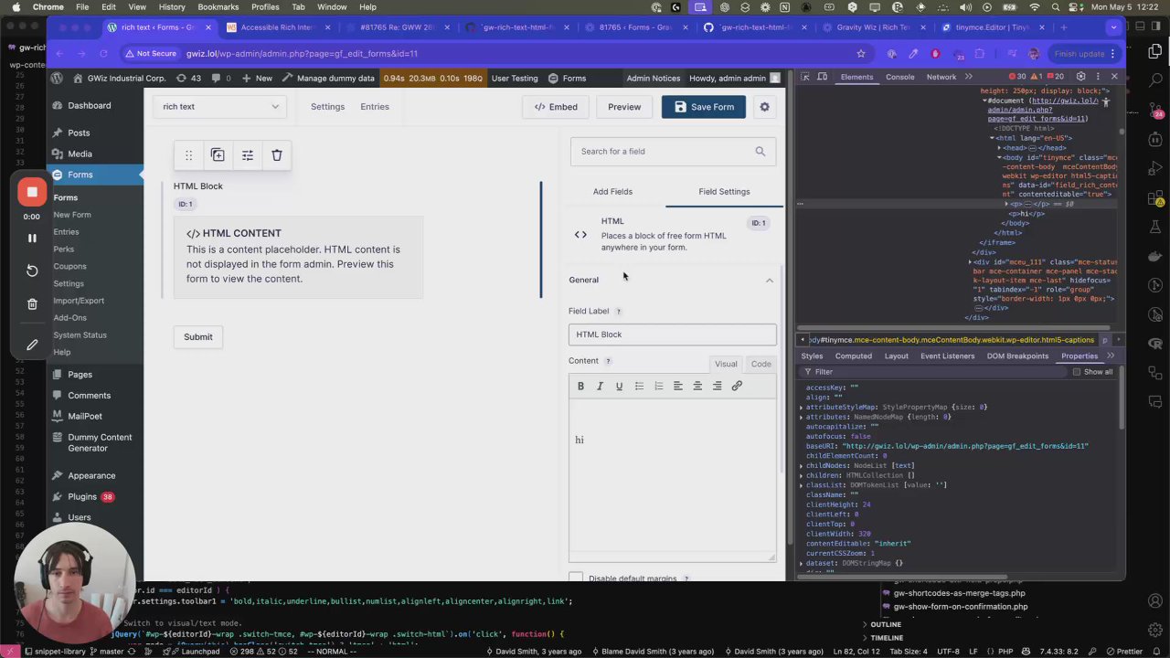
Task: Enable Disable default margins checkbox
Action: pyautogui.click(x=576, y=578)
